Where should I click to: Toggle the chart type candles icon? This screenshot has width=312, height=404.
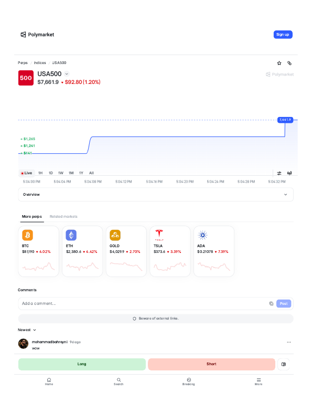pyautogui.click(x=289, y=173)
